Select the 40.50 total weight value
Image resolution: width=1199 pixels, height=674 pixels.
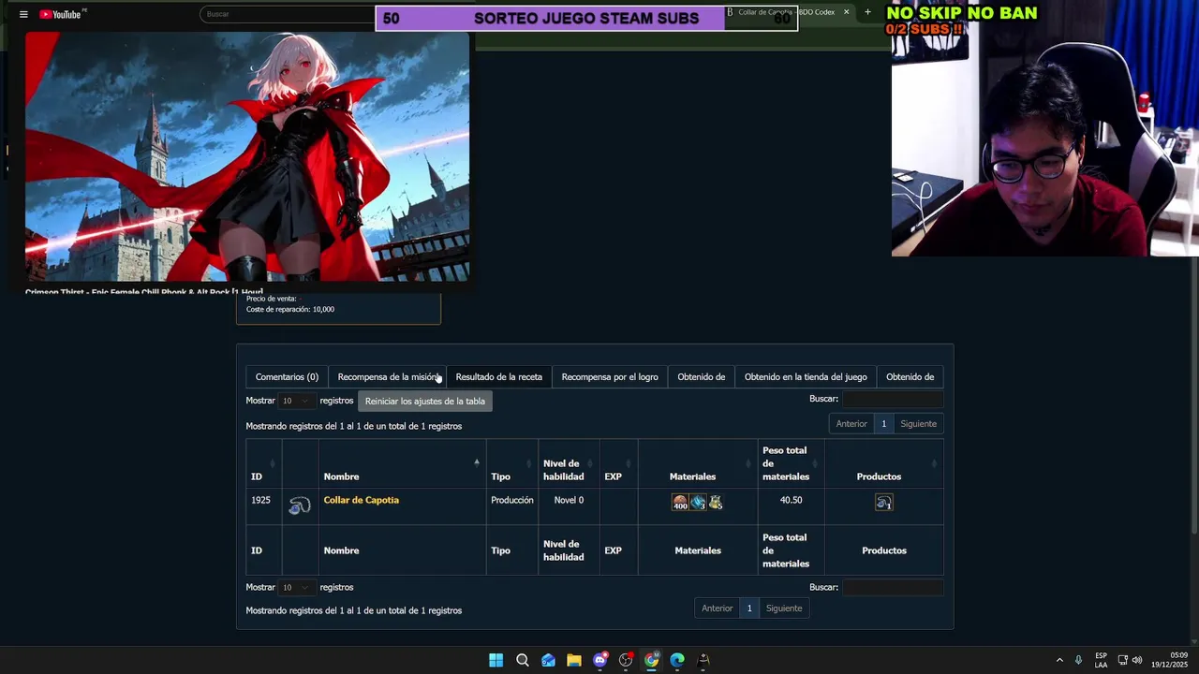click(x=791, y=500)
